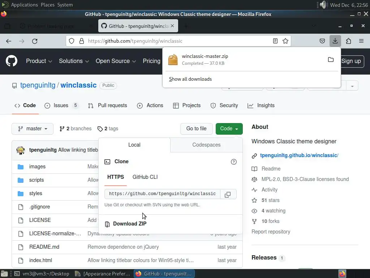Open index.html file
This screenshot has width=370, height=278.
[40, 261]
